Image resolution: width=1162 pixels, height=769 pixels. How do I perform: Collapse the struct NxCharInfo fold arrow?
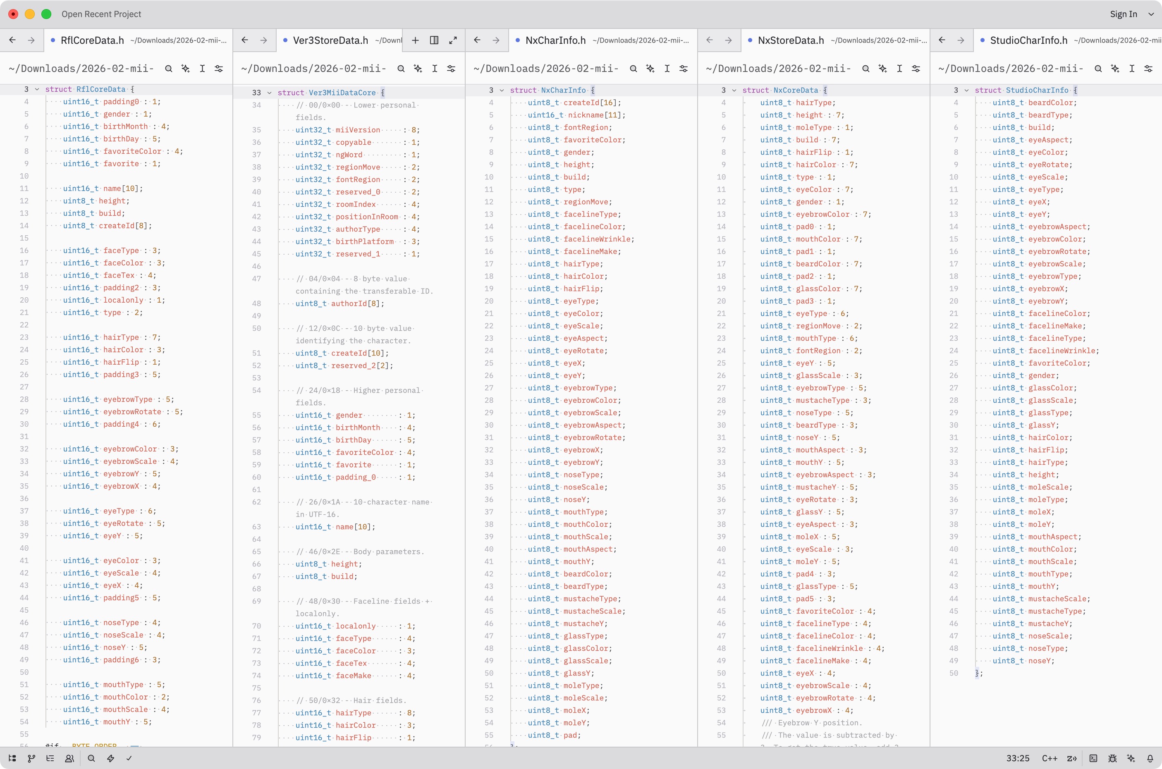[502, 90]
